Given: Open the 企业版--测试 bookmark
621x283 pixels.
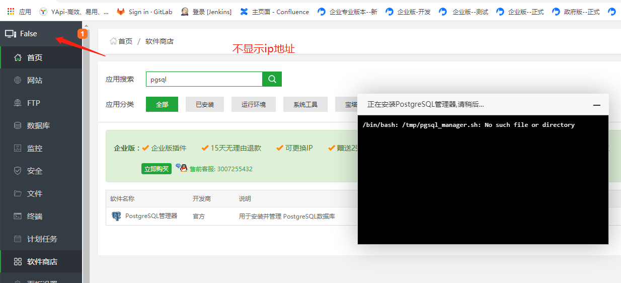Looking at the screenshot, I should 464,12.
